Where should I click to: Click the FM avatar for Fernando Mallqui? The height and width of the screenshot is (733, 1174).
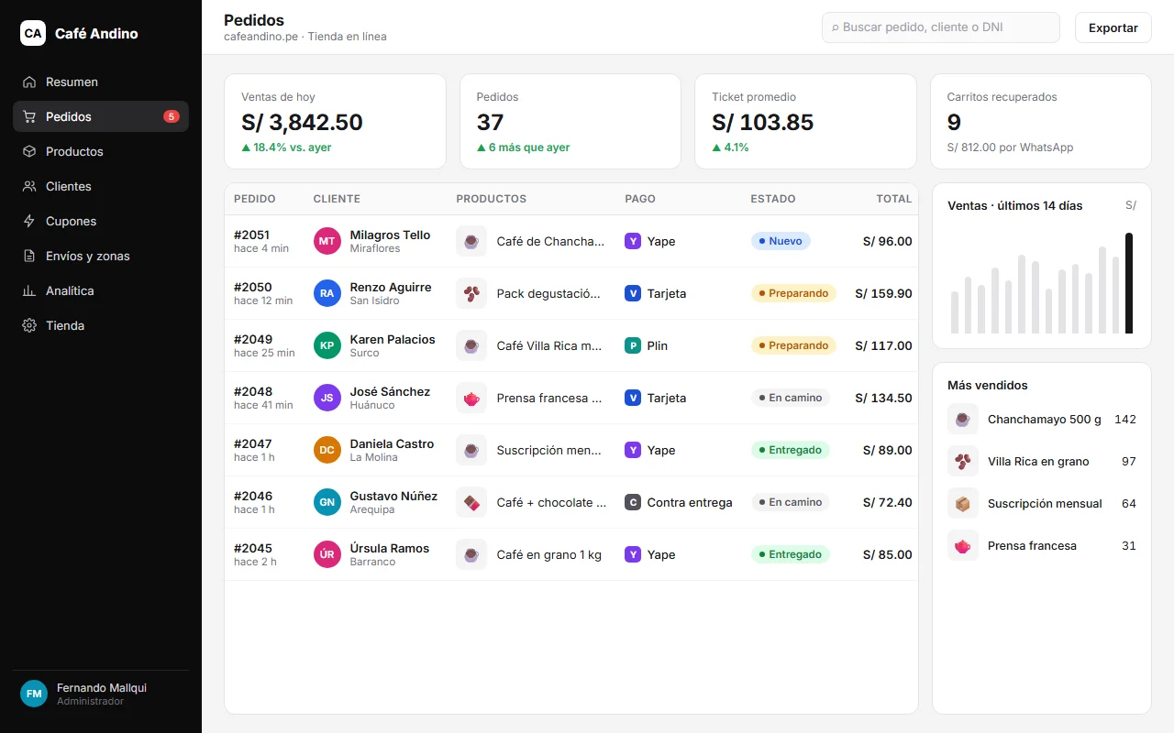pyautogui.click(x=34, y=694)
